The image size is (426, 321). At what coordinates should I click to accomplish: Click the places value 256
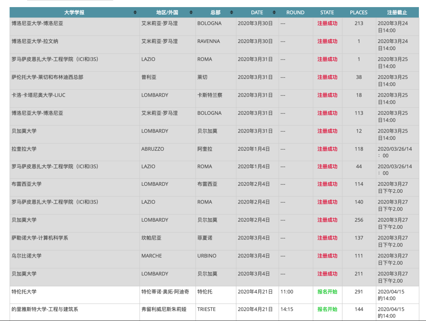point(359,220)
